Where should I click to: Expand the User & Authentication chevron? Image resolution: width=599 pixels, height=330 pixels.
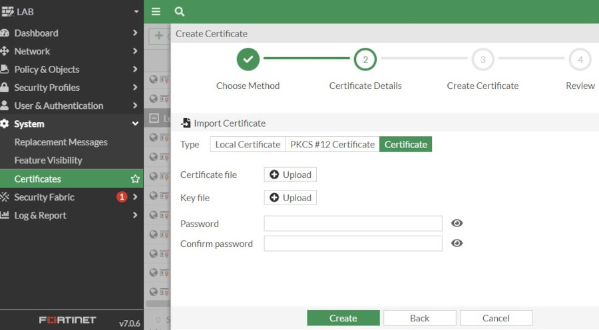coord(135,105)
